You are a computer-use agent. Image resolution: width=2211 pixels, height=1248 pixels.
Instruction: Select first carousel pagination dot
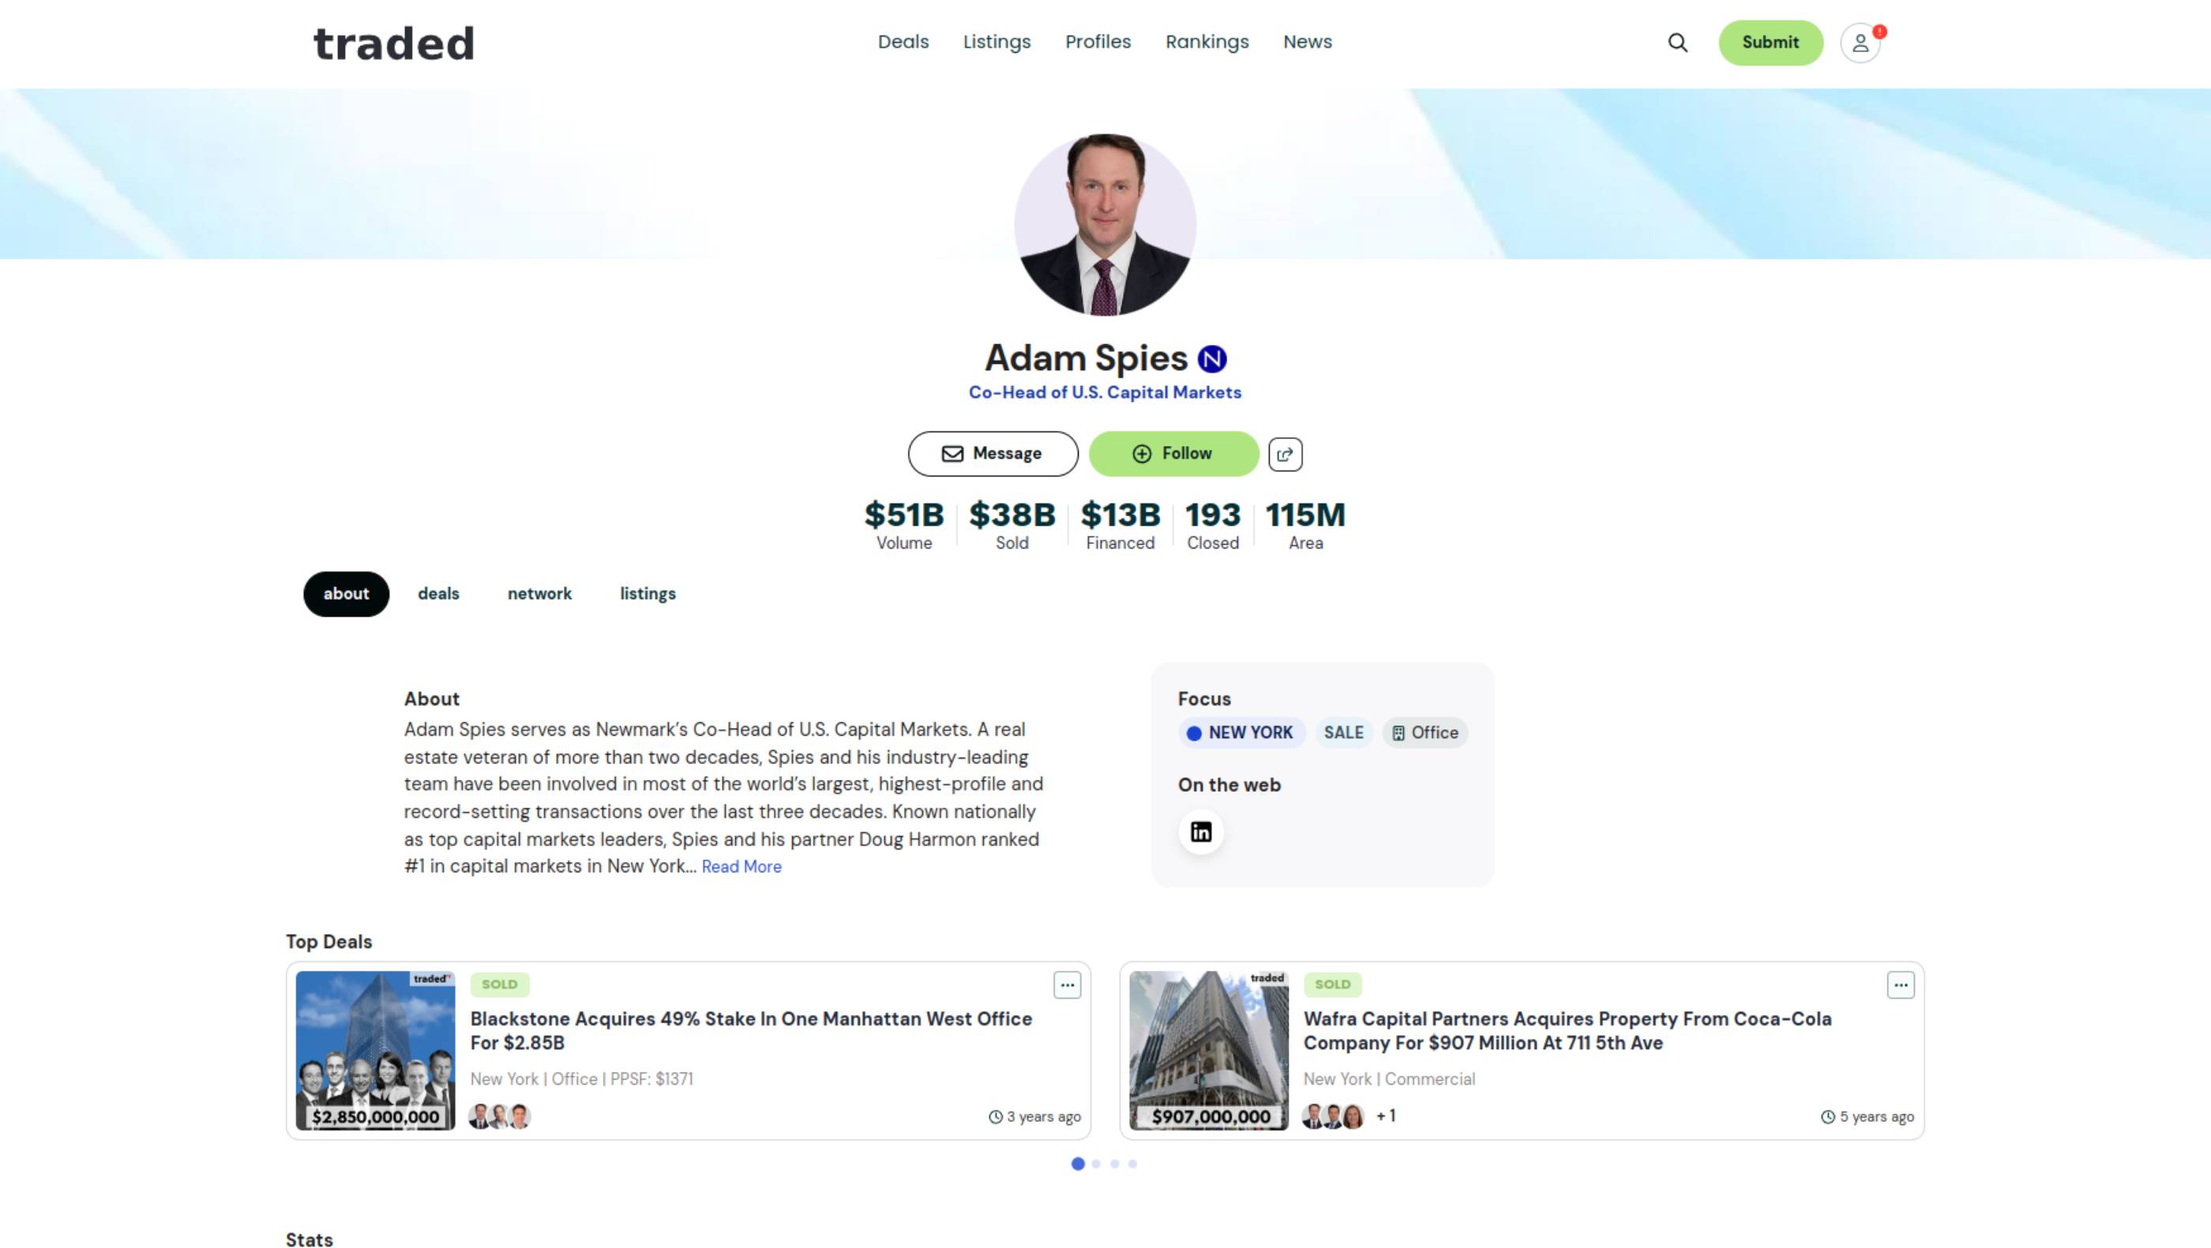[1078, 1164]
